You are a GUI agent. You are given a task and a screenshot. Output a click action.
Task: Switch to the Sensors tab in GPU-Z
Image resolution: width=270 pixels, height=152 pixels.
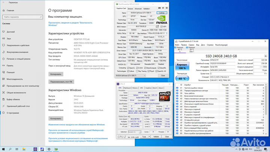point(130,9)
